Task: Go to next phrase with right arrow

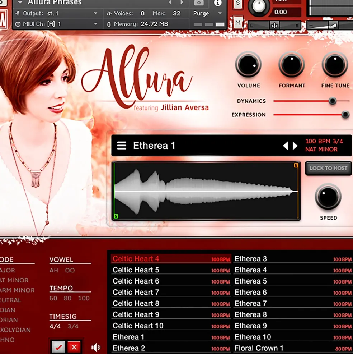Action: [x=295, y=146]
